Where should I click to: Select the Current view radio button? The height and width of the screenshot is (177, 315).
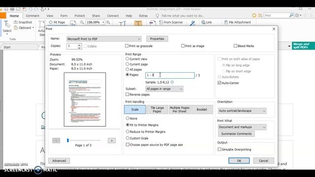[x=127, y=59]
